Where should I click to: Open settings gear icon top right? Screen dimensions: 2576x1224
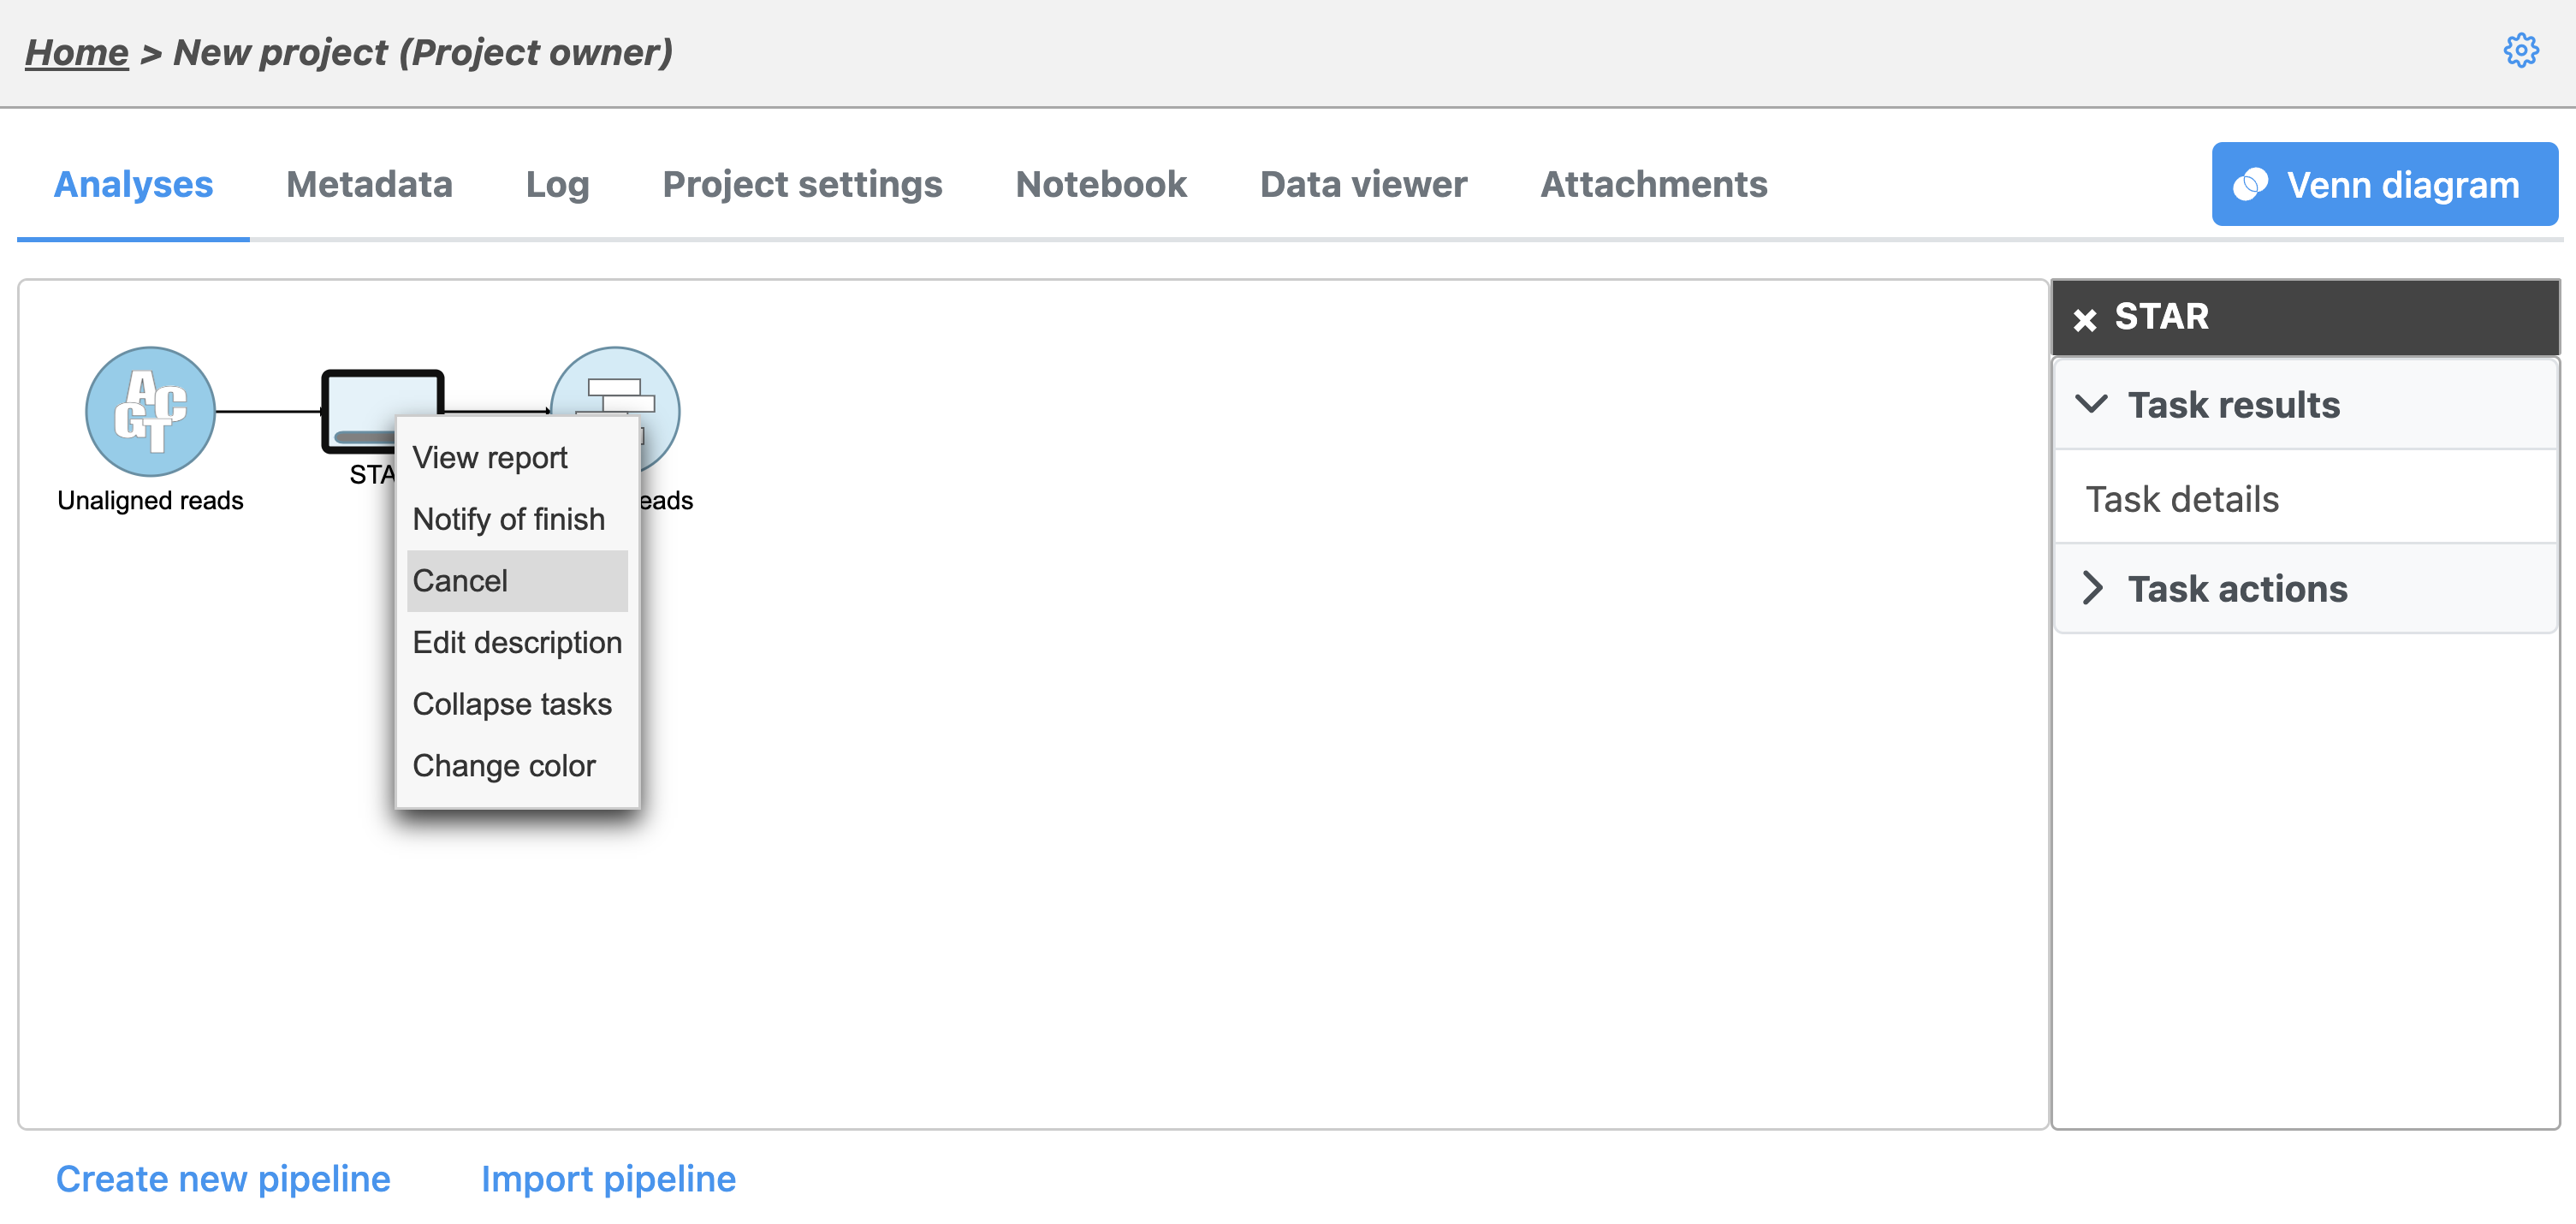point(2520,50)
